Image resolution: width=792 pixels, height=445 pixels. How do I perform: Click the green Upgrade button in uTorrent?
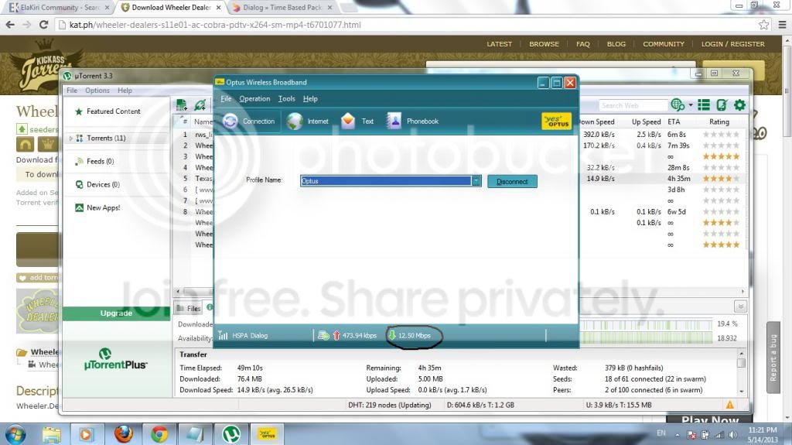[116, 313]
